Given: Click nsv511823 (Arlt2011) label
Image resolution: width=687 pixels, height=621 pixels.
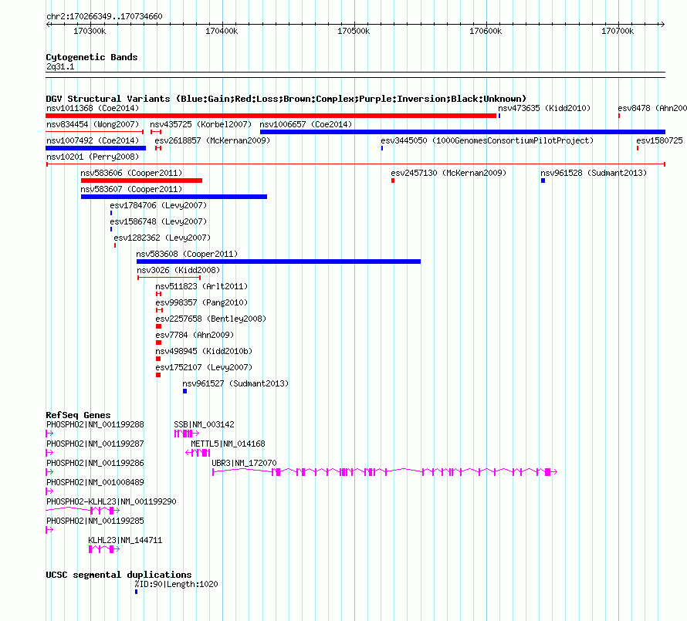Looking at the screenshot, I should (x=201, y=286).
